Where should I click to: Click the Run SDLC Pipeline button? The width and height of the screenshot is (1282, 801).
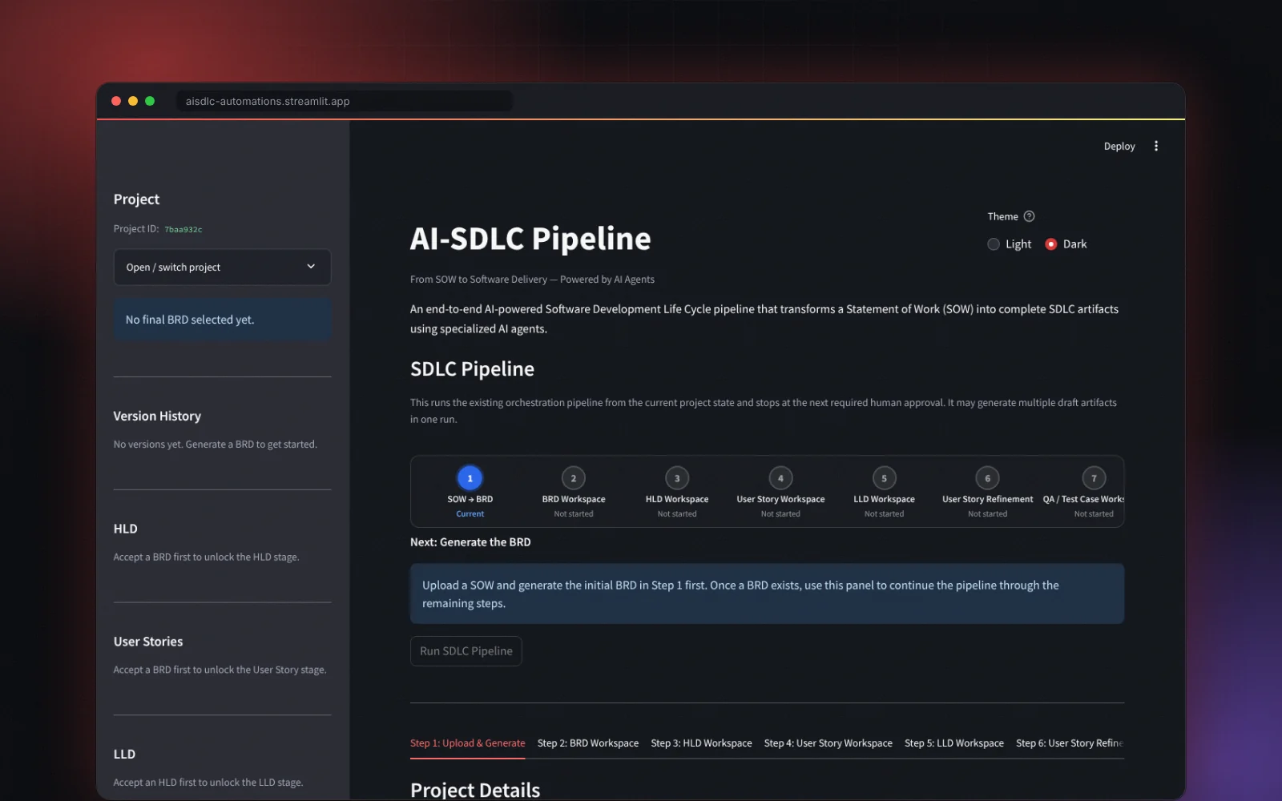coord(466,651)
